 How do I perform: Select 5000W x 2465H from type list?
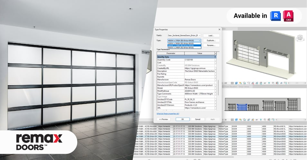point(184,48)
